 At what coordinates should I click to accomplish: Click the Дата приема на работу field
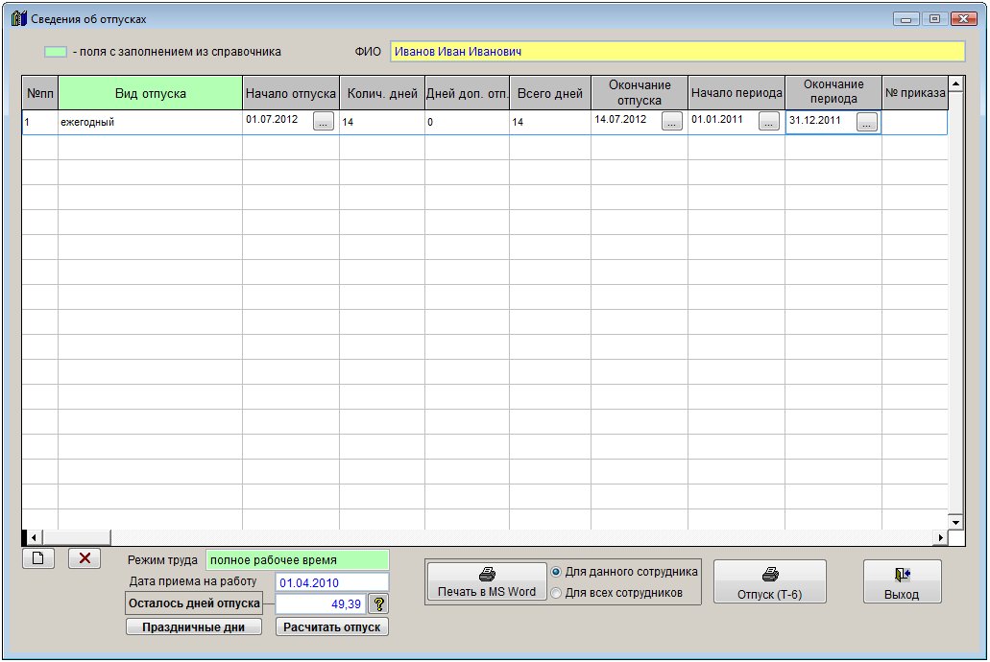331,582
